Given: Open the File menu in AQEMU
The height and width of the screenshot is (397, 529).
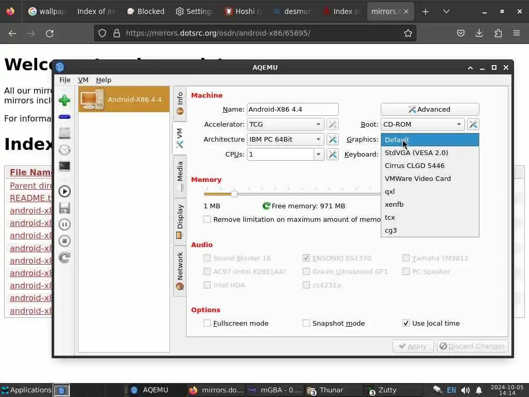Looking at the screenshot, I should tap(65, 80).
